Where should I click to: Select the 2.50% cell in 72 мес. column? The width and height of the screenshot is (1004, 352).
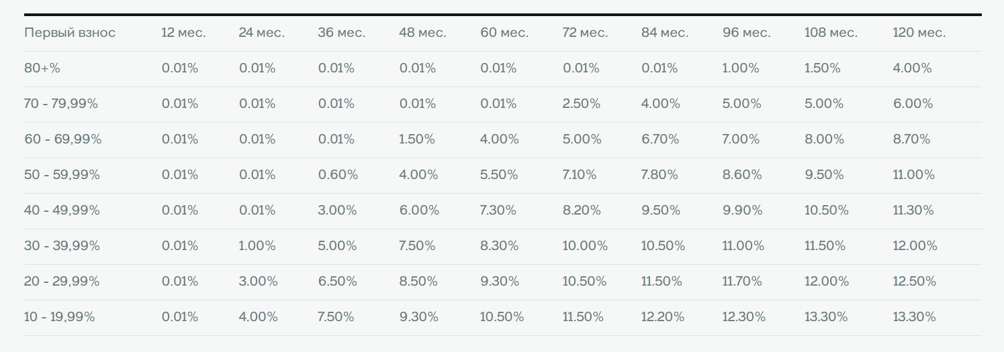click(582, 104)
